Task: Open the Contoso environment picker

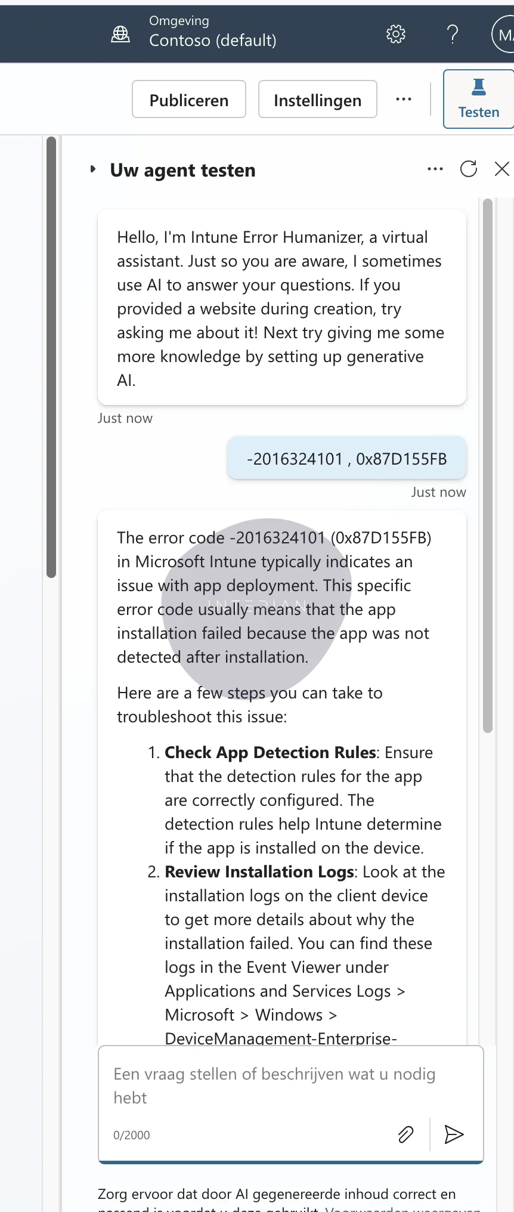Action: click(x=194, y=33)
